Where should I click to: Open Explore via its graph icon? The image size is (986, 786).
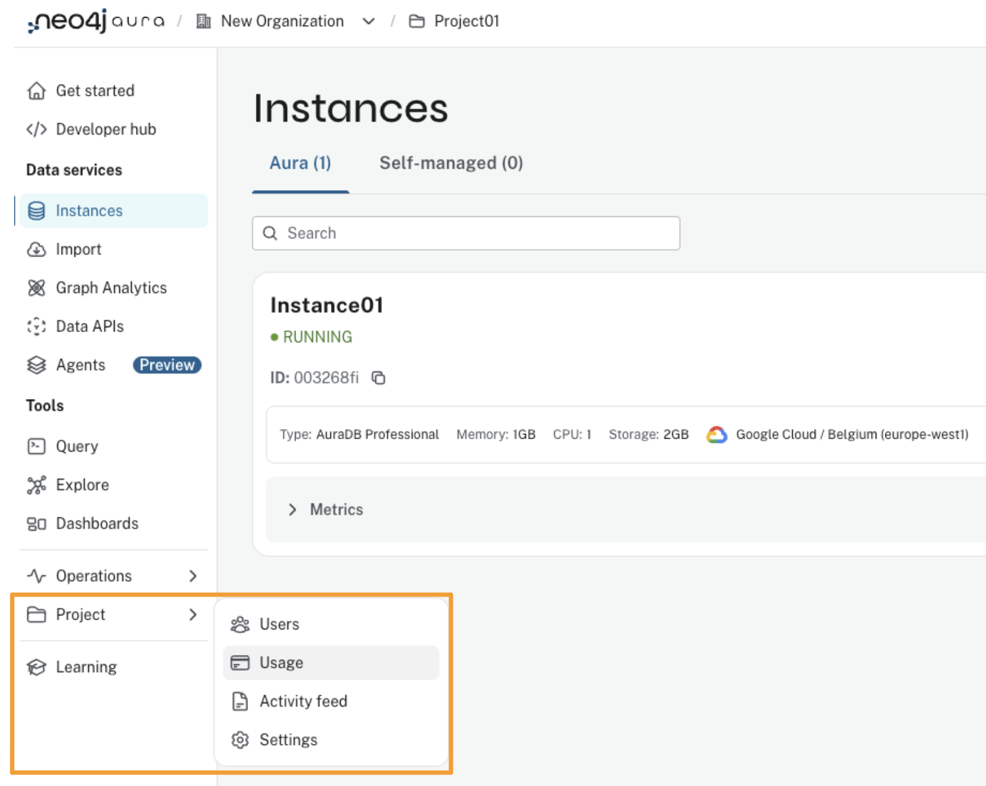click(37, 485)
